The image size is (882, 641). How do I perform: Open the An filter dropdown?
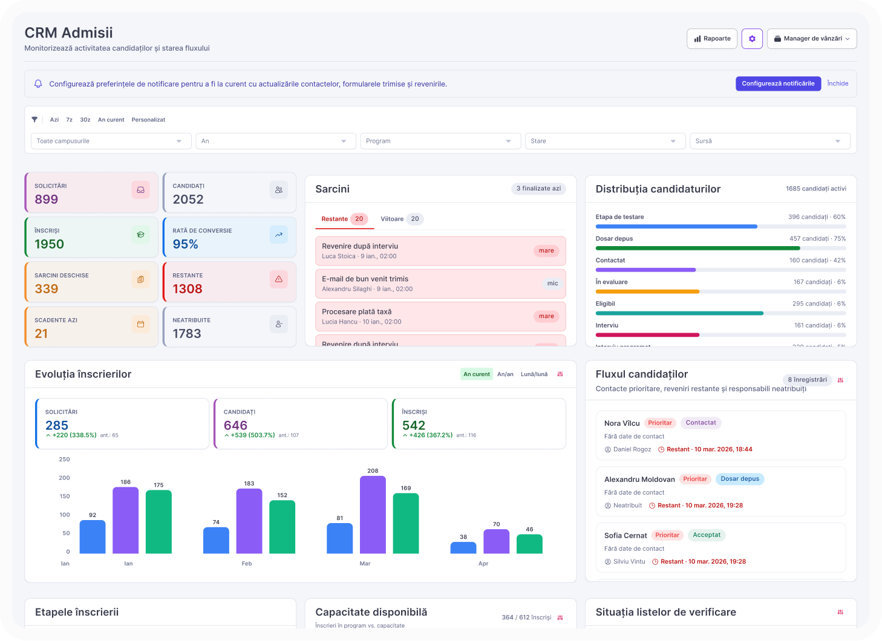click(x=276, y=141)
